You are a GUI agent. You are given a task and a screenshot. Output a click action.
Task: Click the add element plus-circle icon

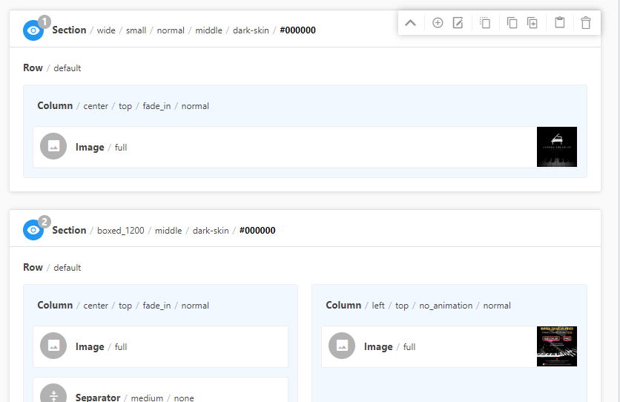pos(438,23)
